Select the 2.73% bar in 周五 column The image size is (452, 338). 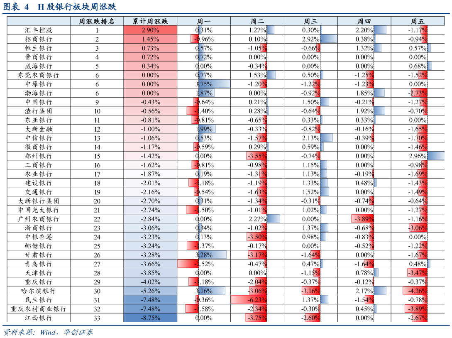419,93
